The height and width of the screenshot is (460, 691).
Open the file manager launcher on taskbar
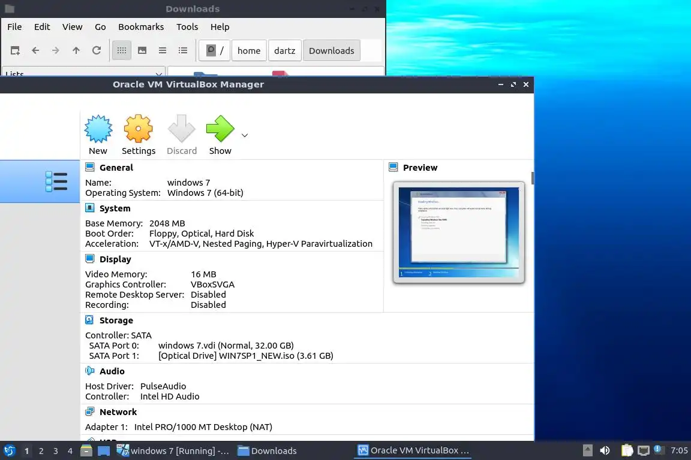pos(86,450)
